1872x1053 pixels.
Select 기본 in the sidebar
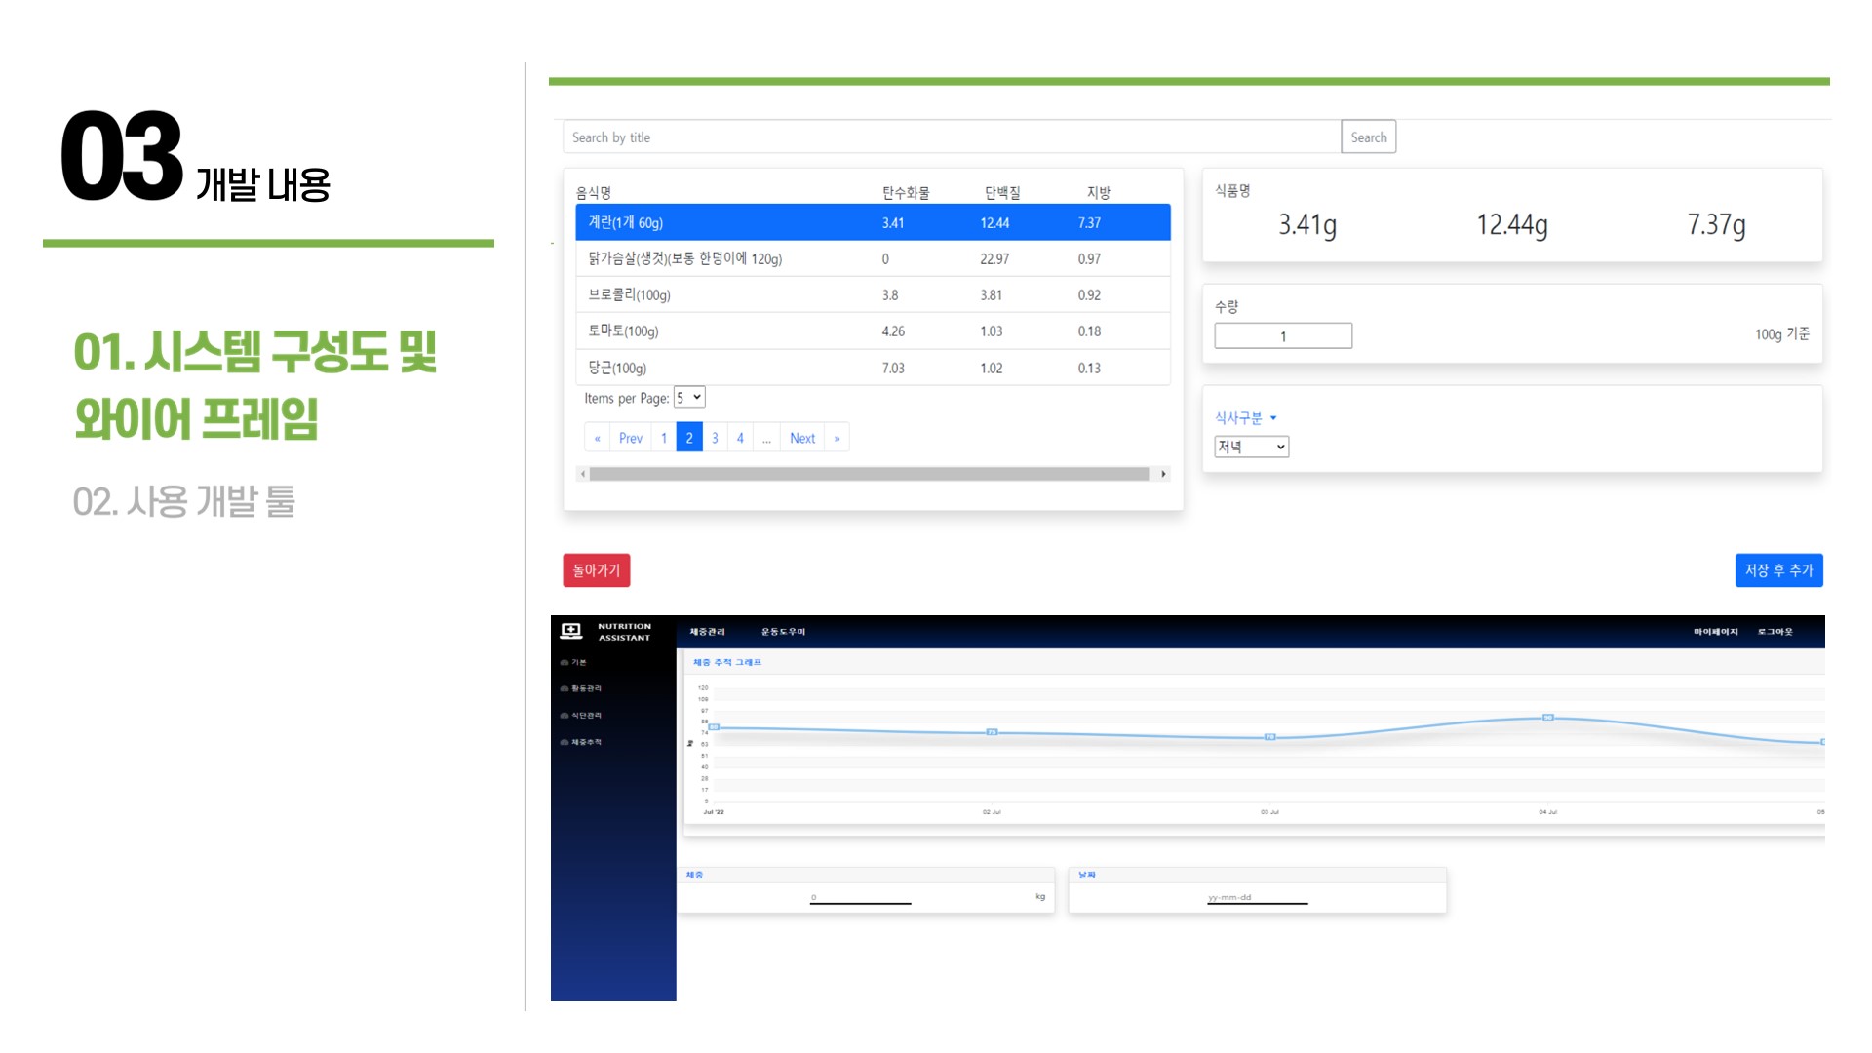[x=579, y=663]
